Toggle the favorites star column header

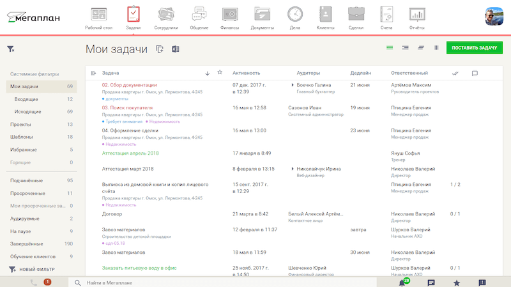point(220,73)
